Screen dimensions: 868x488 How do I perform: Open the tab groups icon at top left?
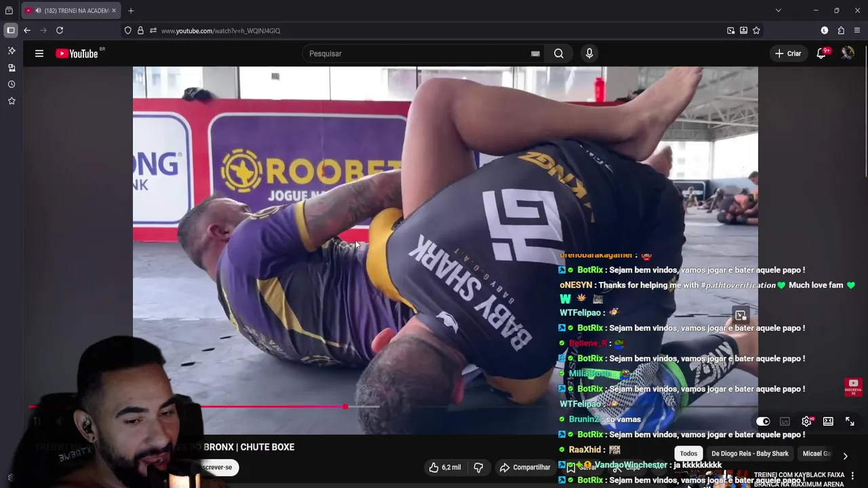tap(9, 11)
